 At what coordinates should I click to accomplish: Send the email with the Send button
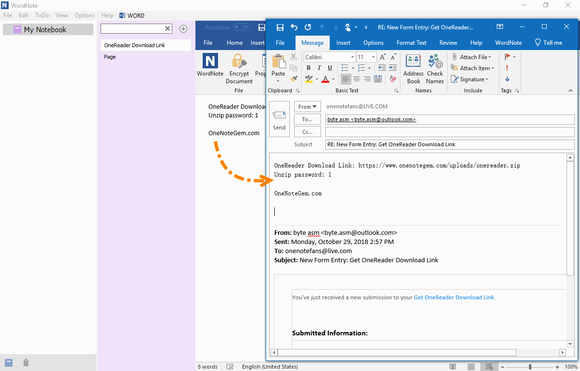[279, 119]
